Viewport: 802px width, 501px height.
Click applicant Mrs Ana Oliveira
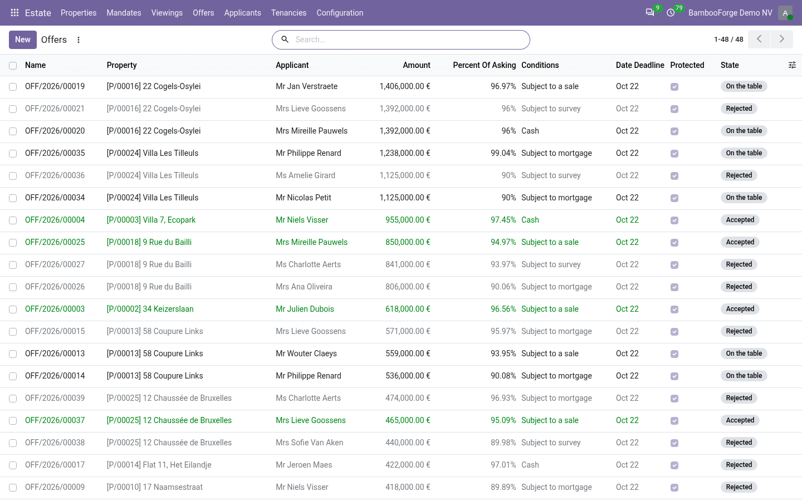coord(304,287)
